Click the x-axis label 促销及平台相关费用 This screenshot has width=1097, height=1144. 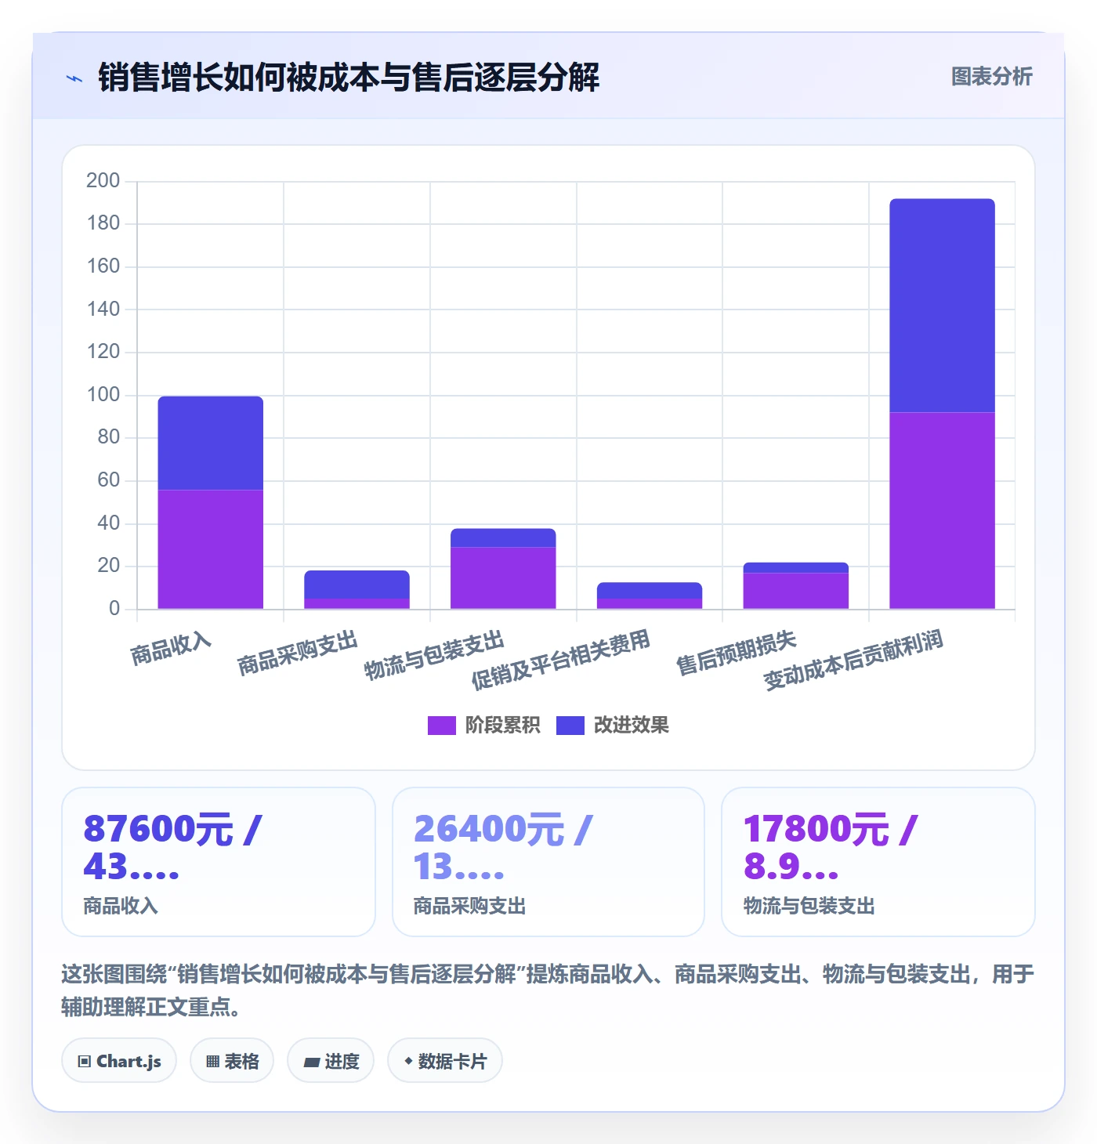(x=561, y=660)
